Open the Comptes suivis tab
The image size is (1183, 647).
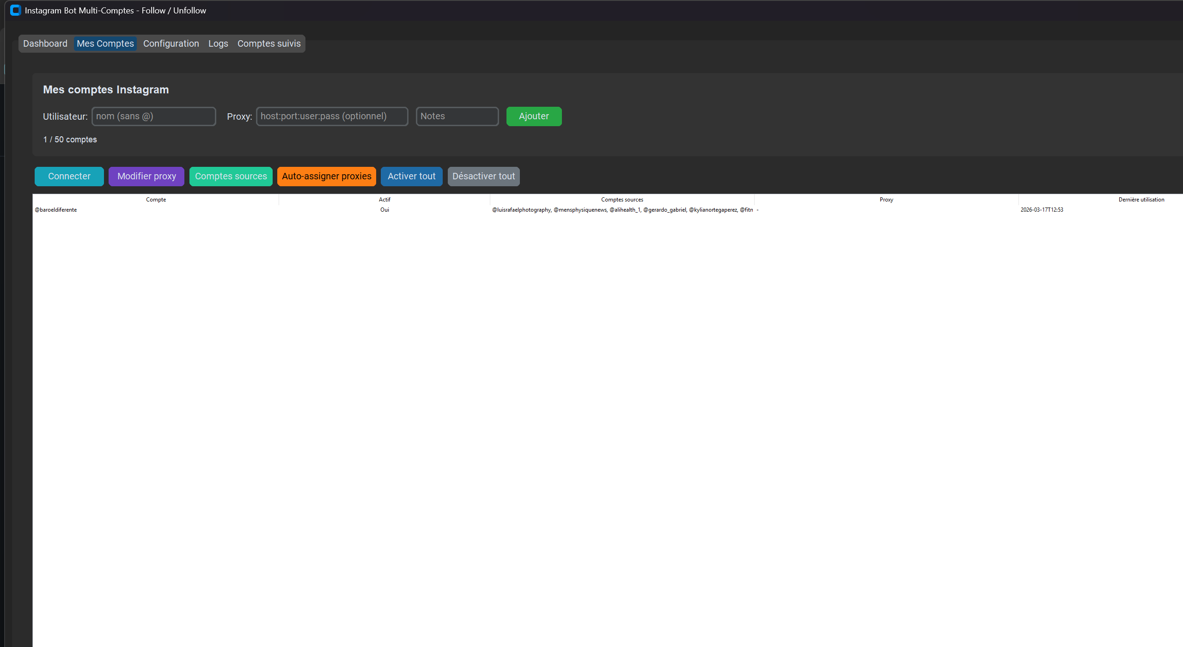269,43
